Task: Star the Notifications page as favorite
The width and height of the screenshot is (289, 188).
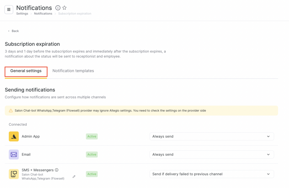Action: tap(64, 8)
